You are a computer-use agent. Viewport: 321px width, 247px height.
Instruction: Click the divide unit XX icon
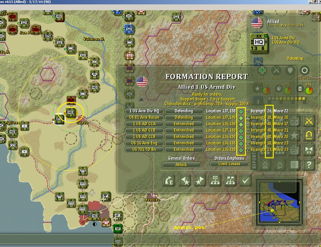[309, 150]
